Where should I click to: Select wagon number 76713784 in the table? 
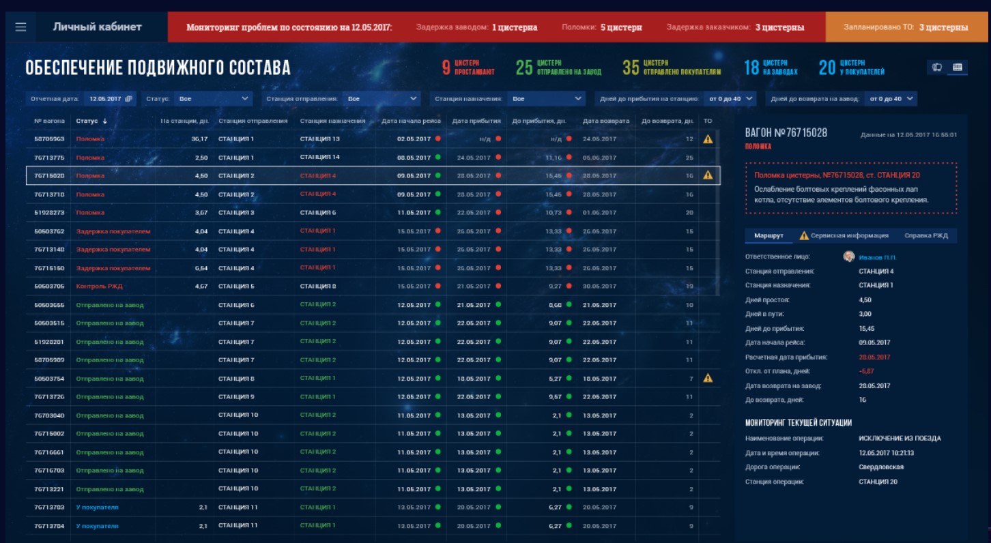(49, 526)
